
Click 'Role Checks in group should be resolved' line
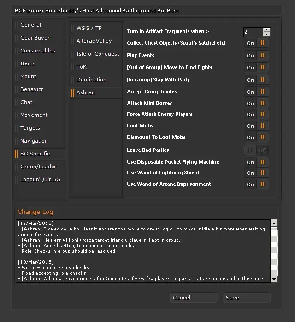tap(67, 251)
